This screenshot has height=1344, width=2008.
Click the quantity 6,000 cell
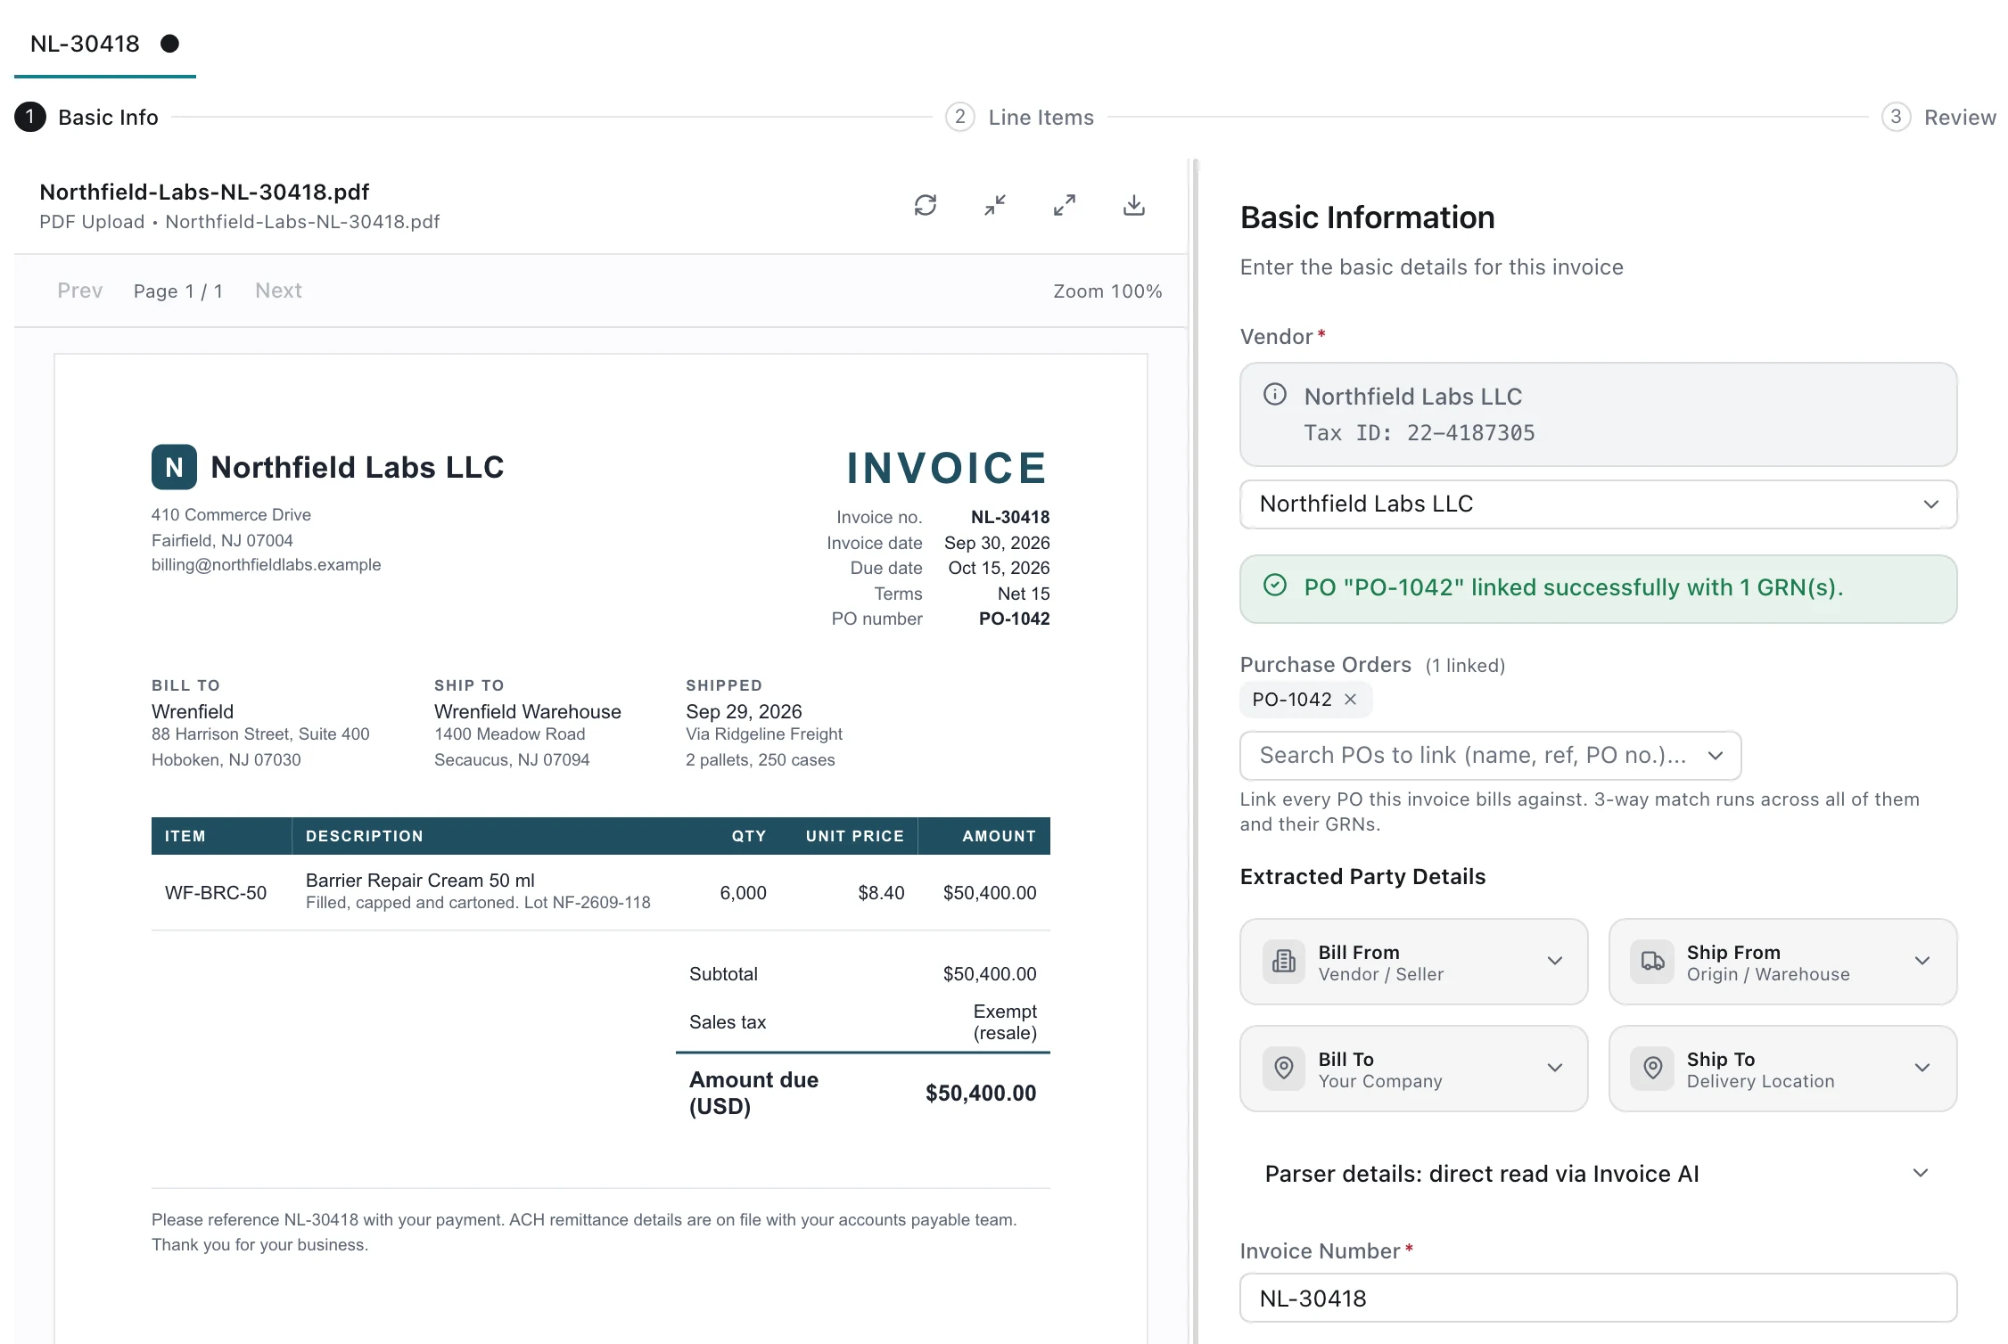point(743,893)
